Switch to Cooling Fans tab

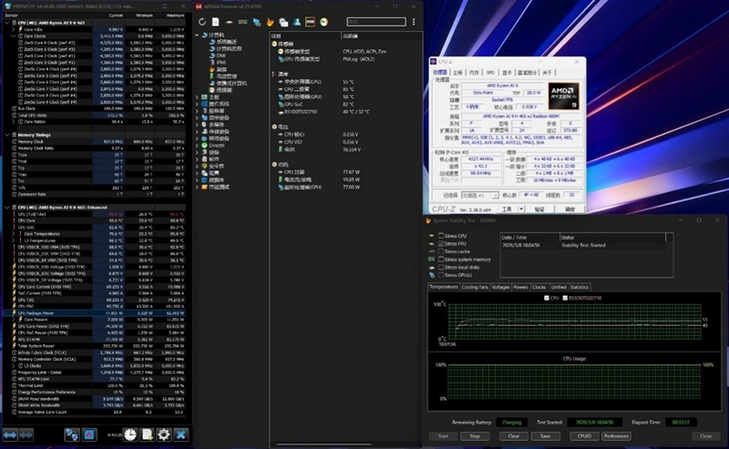coord(475,287)
